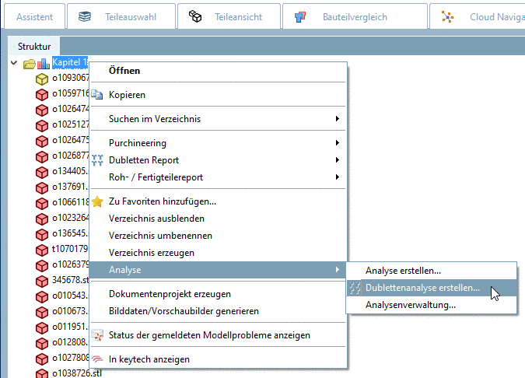This screenshot has height=378, width=525.
Task: Click the yellow favorites star icon
Action: click(98, 201)
